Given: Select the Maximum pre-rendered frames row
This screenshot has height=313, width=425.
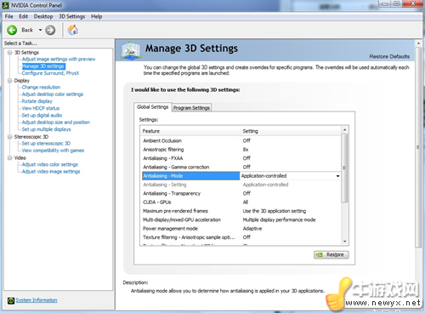Looking at the screenshot, I should (241, 211).
